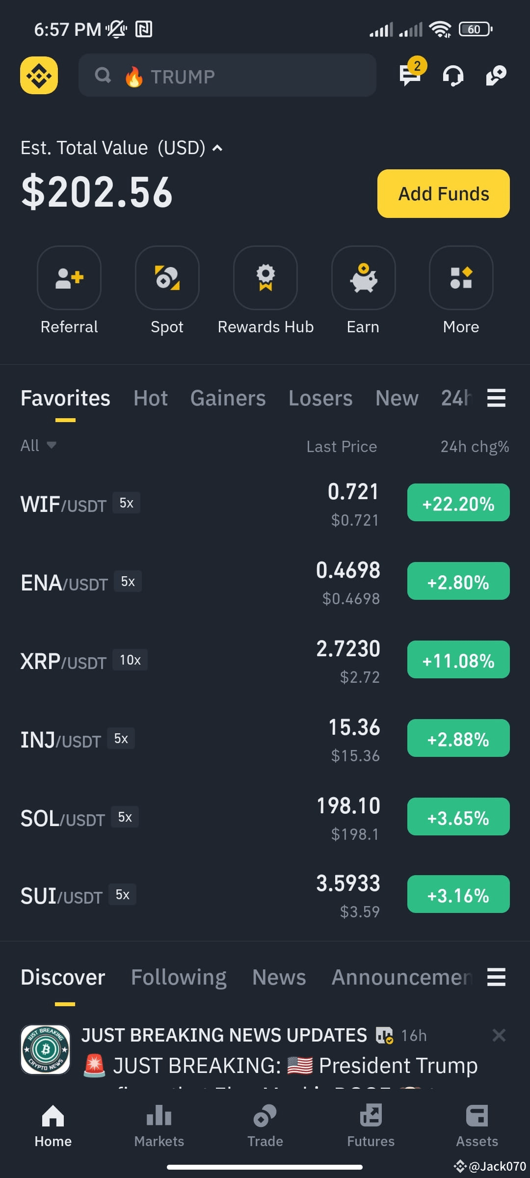Open the All filter dropdown
530x1178 pixels.
point(38,446)
